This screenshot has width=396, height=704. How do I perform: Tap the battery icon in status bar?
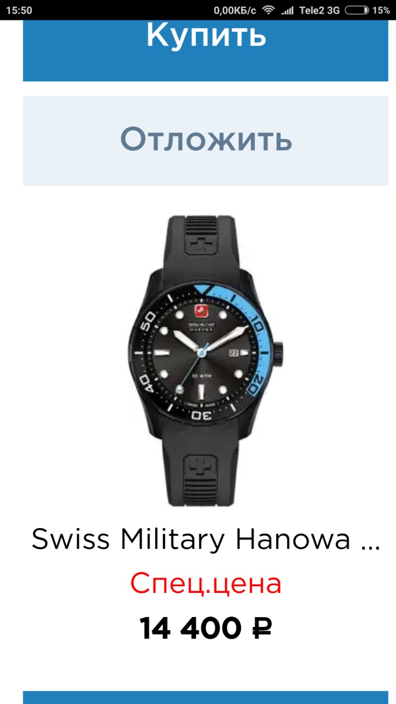point(358,10)
